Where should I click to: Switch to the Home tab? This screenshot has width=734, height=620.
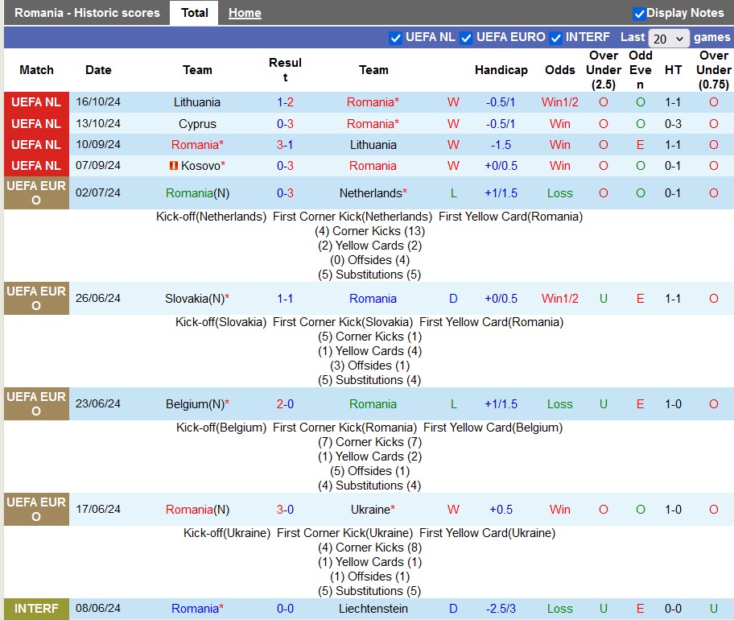click(x=245, y=13)
